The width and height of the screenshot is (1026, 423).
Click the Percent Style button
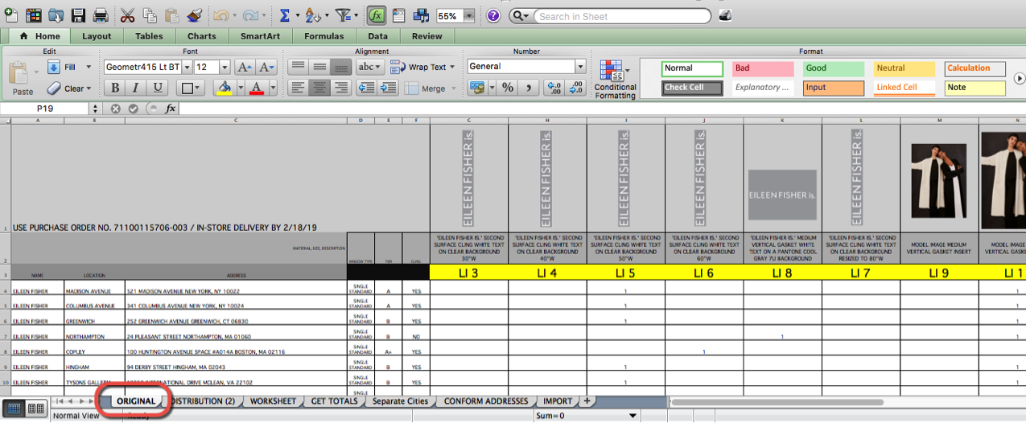click(507, 88)
